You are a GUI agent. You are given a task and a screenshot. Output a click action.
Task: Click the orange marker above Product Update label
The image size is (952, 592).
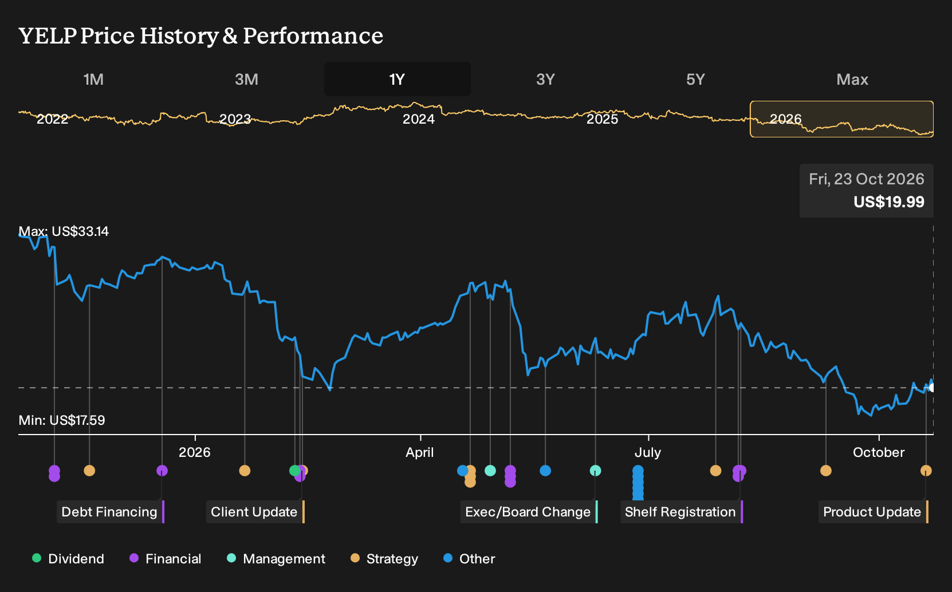click(x=926, y=471)
